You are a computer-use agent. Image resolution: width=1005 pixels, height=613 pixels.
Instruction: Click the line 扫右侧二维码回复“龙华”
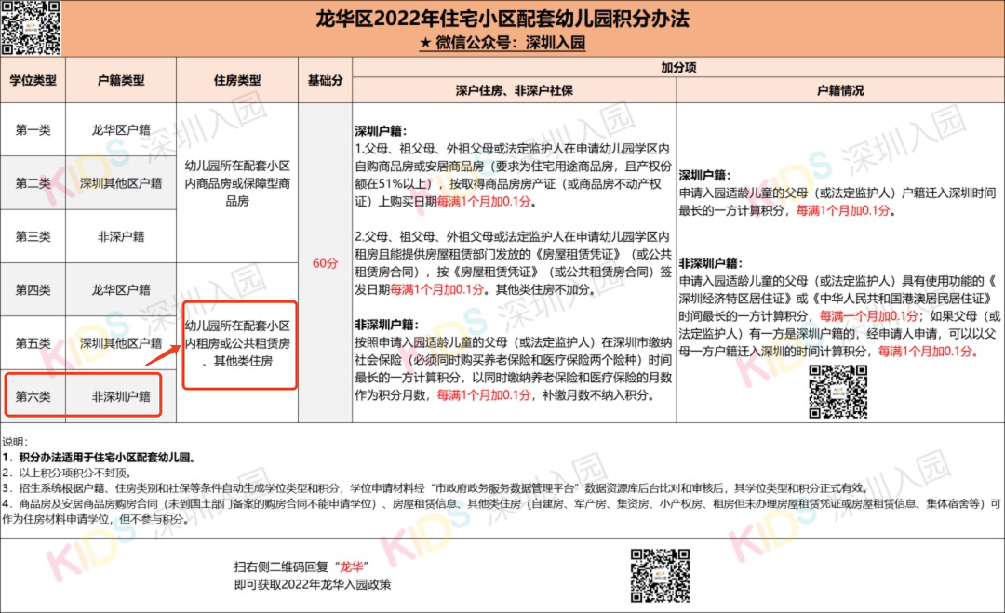(301, 566)
